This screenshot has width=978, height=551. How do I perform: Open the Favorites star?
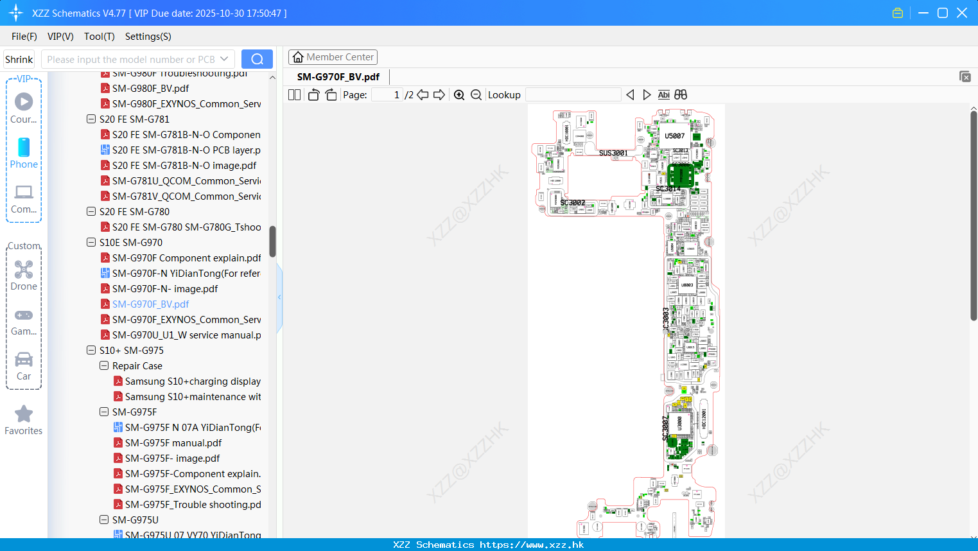coord(24,421)
